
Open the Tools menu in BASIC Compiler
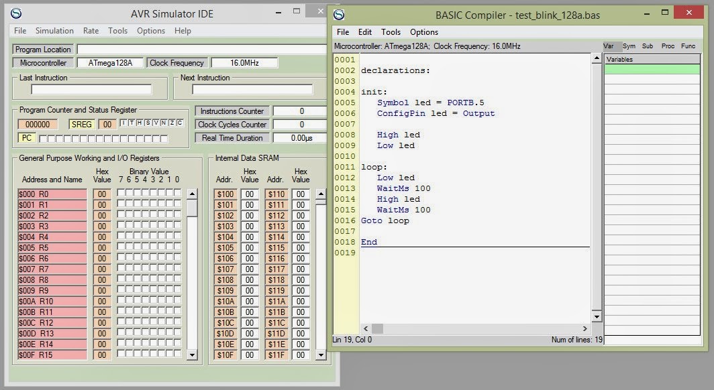click(x=391, y=31)
